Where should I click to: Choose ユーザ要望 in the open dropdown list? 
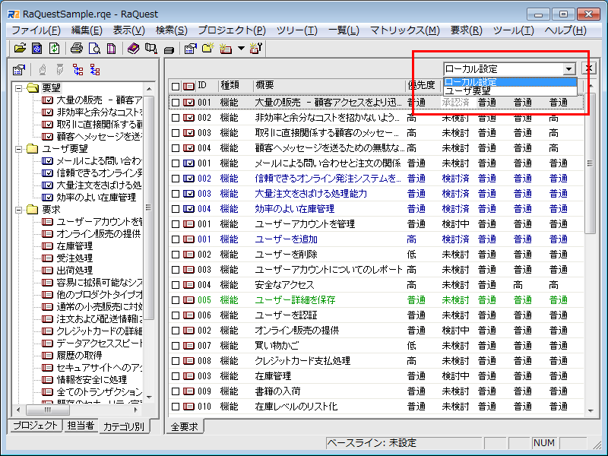[x=510, y=90]
